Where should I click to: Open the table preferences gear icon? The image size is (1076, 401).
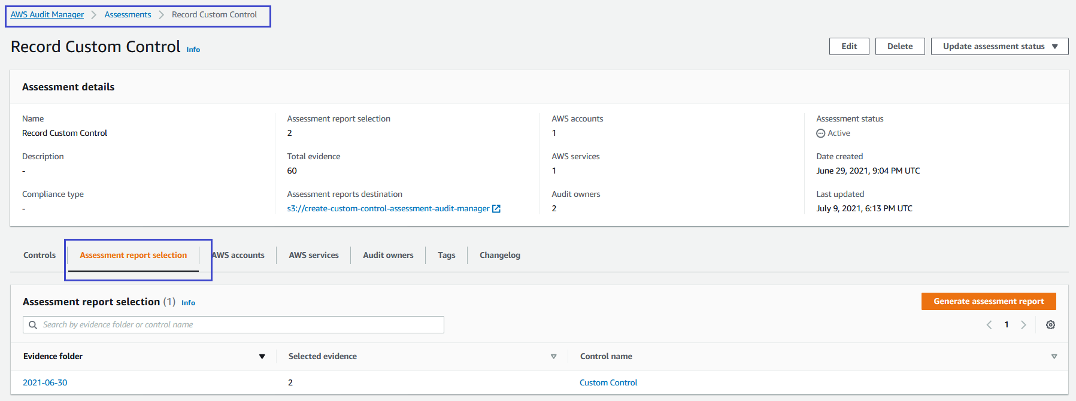pos(1050,325)
